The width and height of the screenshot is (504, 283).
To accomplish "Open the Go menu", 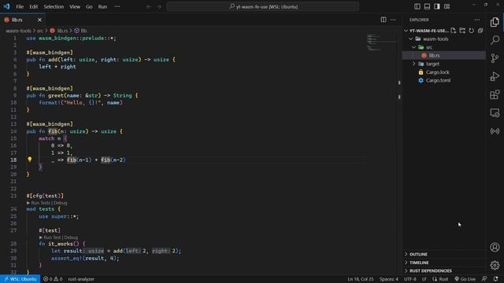I will pos(89,6).
